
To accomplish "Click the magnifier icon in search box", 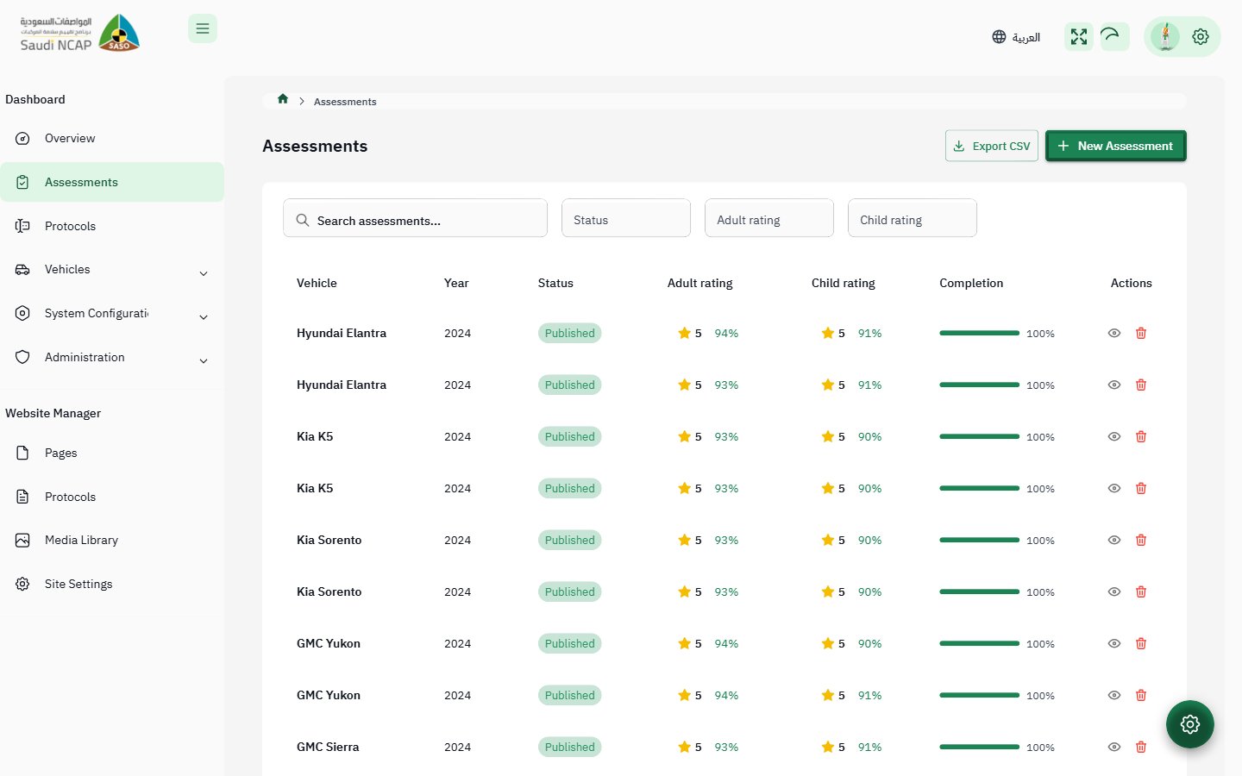I will pyautogui.click(x=303, y=220).
